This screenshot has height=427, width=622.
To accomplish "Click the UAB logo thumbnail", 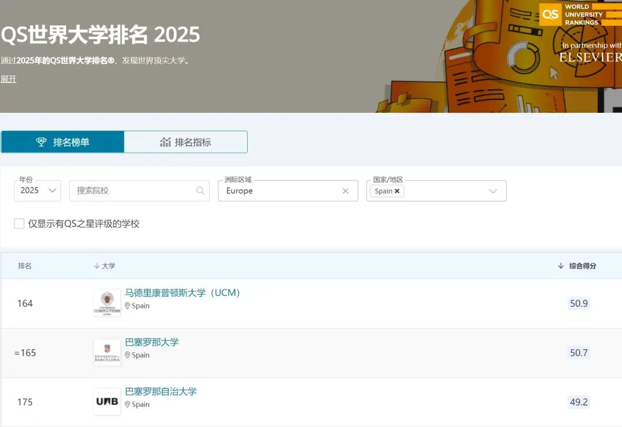I will (107, 402).
